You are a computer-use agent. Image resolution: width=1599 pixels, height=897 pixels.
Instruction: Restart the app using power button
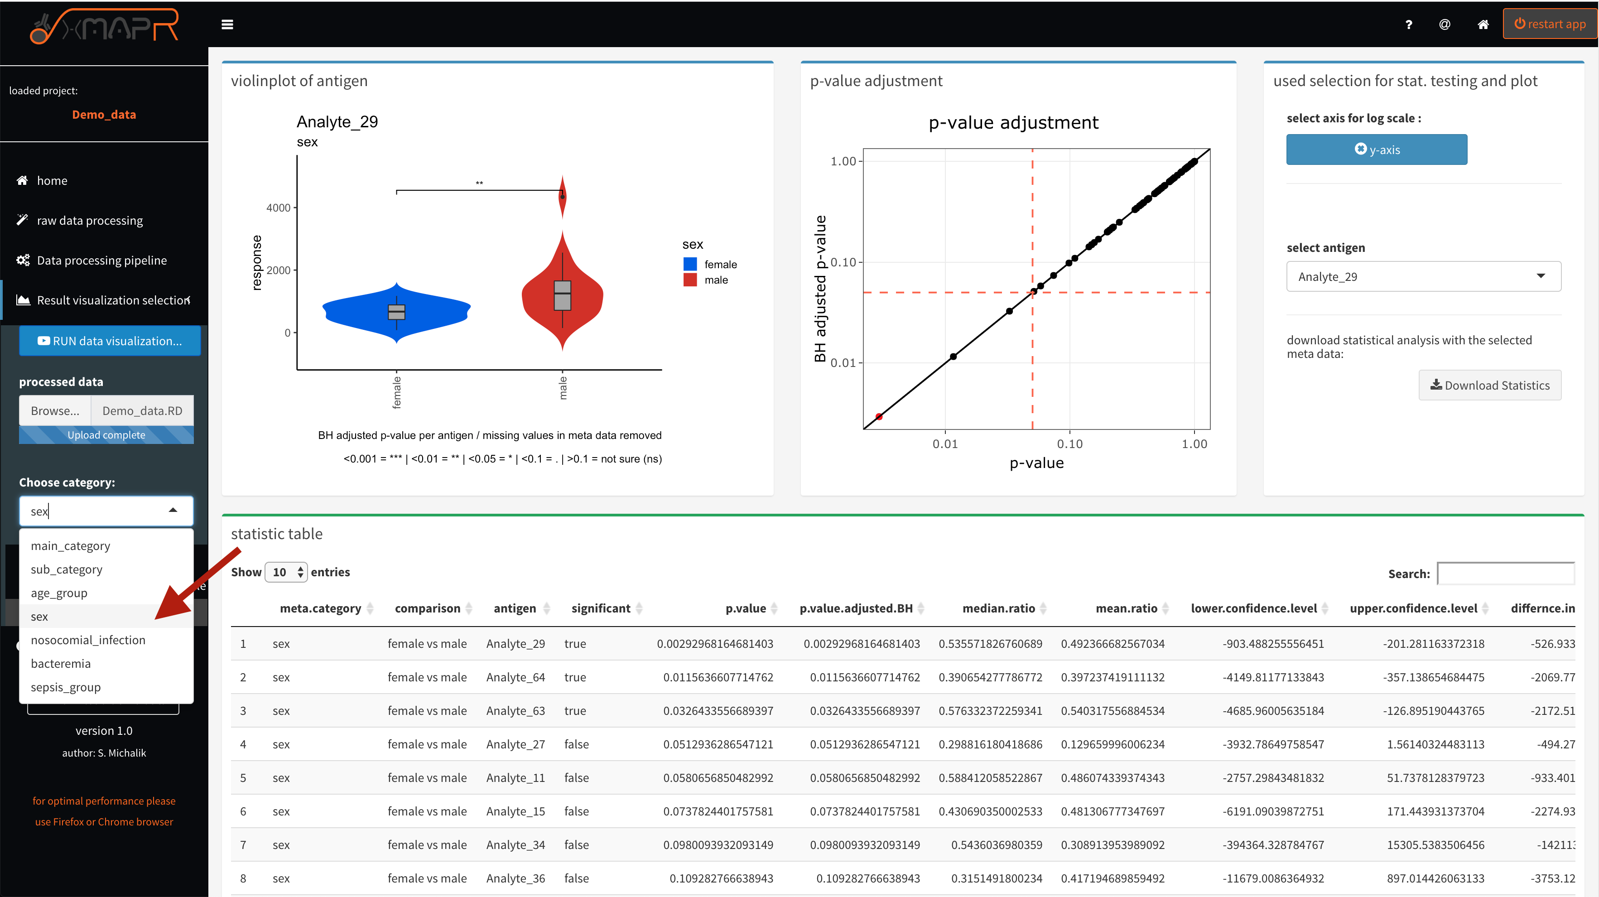point(1550,24)
